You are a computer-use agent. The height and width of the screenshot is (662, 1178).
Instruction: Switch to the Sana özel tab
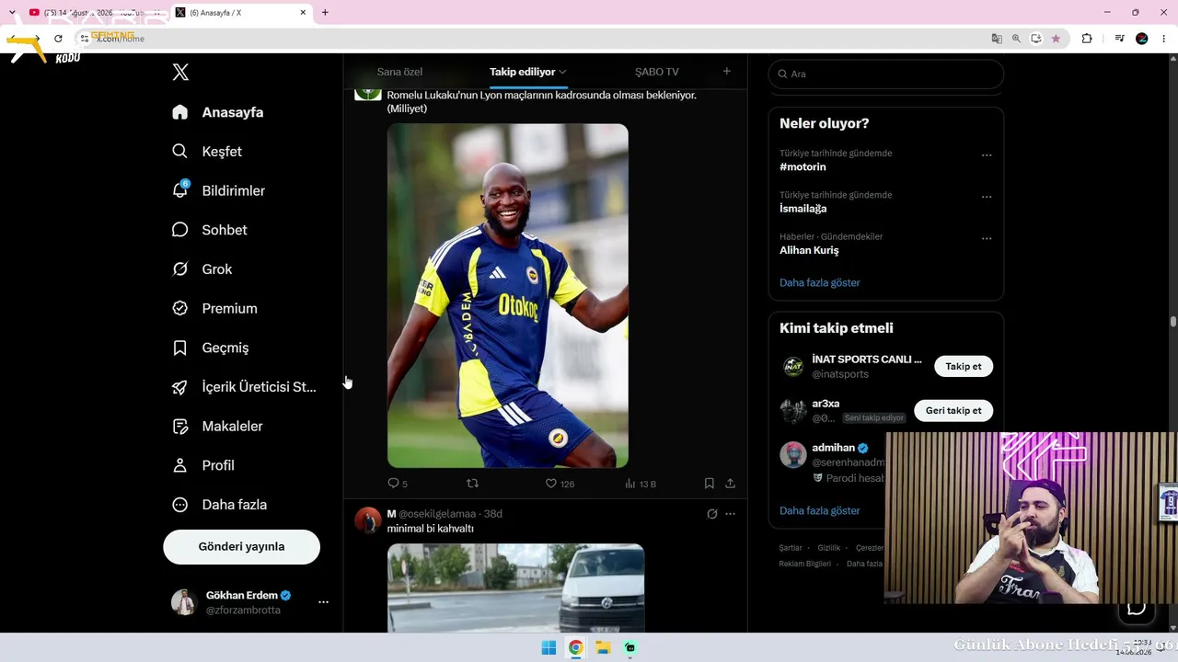(399, 72)
